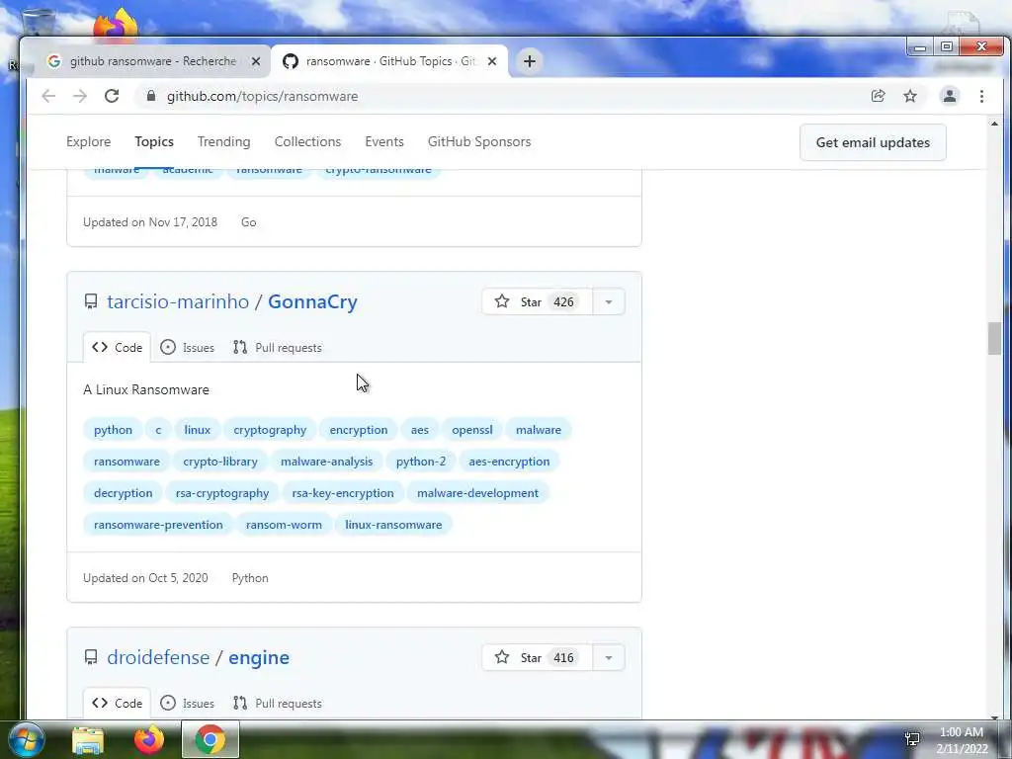Click the decryption topic tag

pos(124,493)
